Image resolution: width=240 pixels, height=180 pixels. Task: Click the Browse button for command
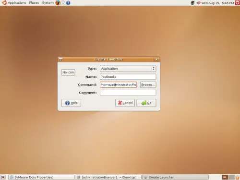coord(148,84)
